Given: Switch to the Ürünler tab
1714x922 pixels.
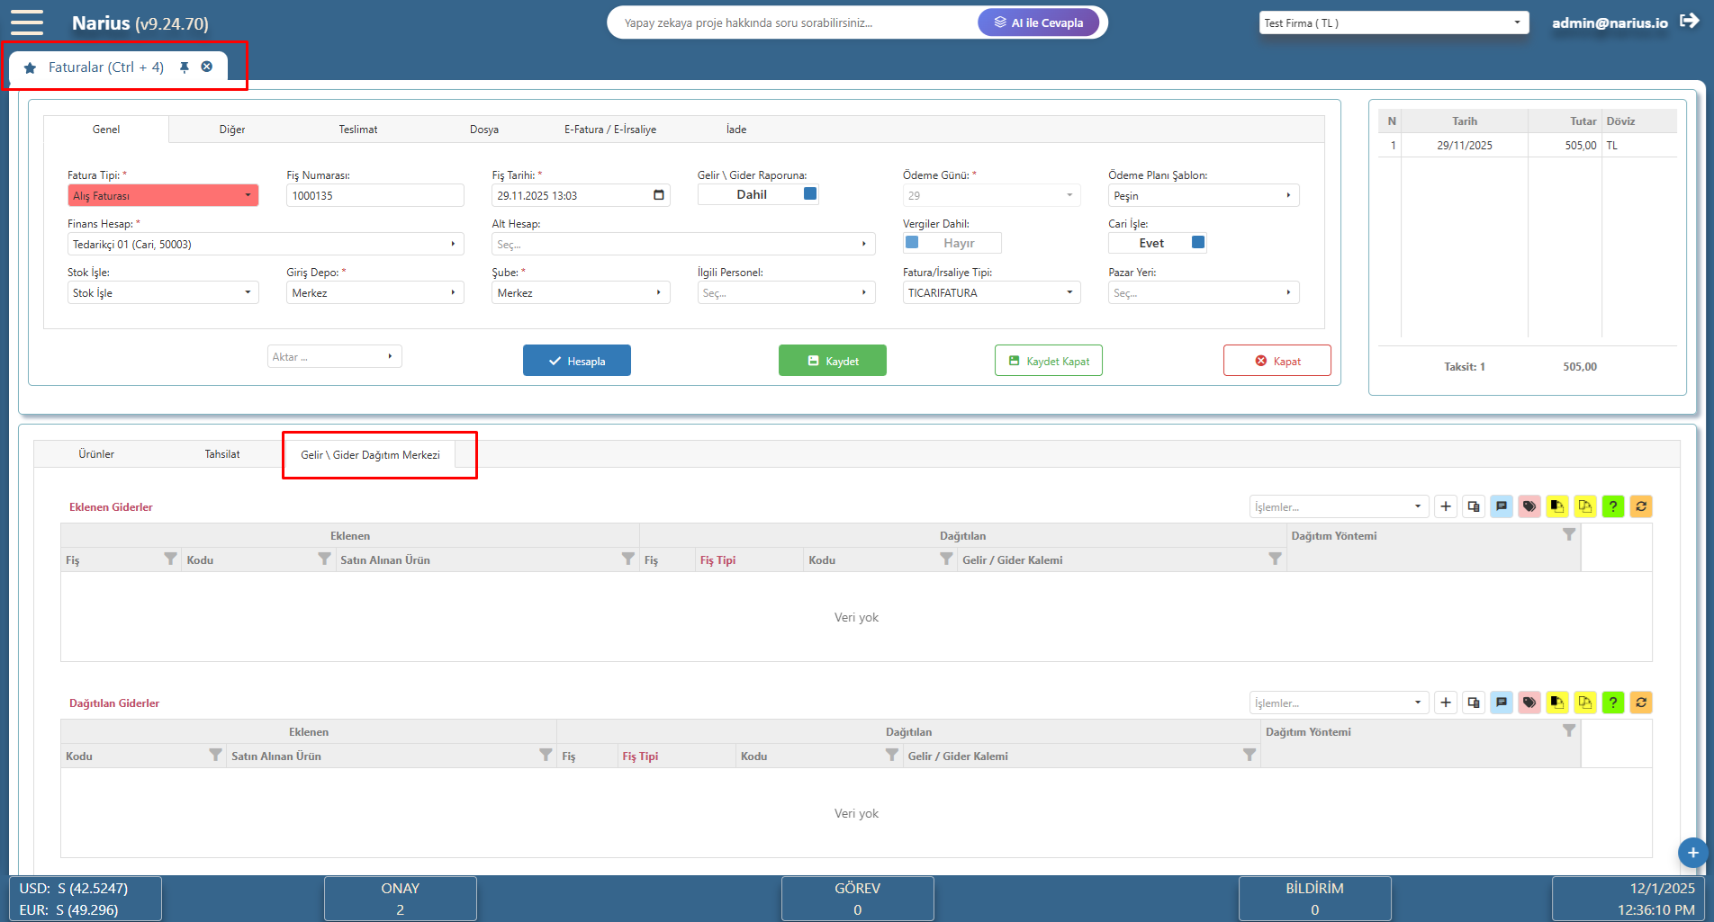Looking at the screenshot, I should pos(96,454).
